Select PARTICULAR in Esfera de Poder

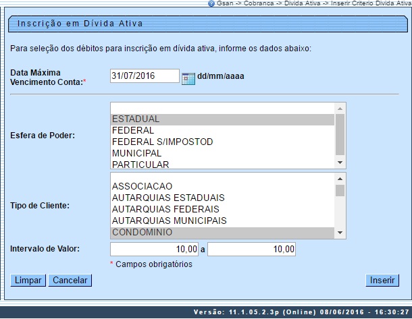click(x=222, y=165)
